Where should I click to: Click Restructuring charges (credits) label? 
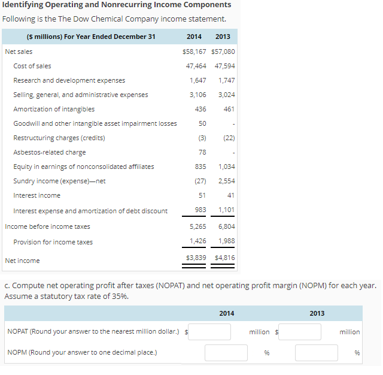(x=59, y=138)
